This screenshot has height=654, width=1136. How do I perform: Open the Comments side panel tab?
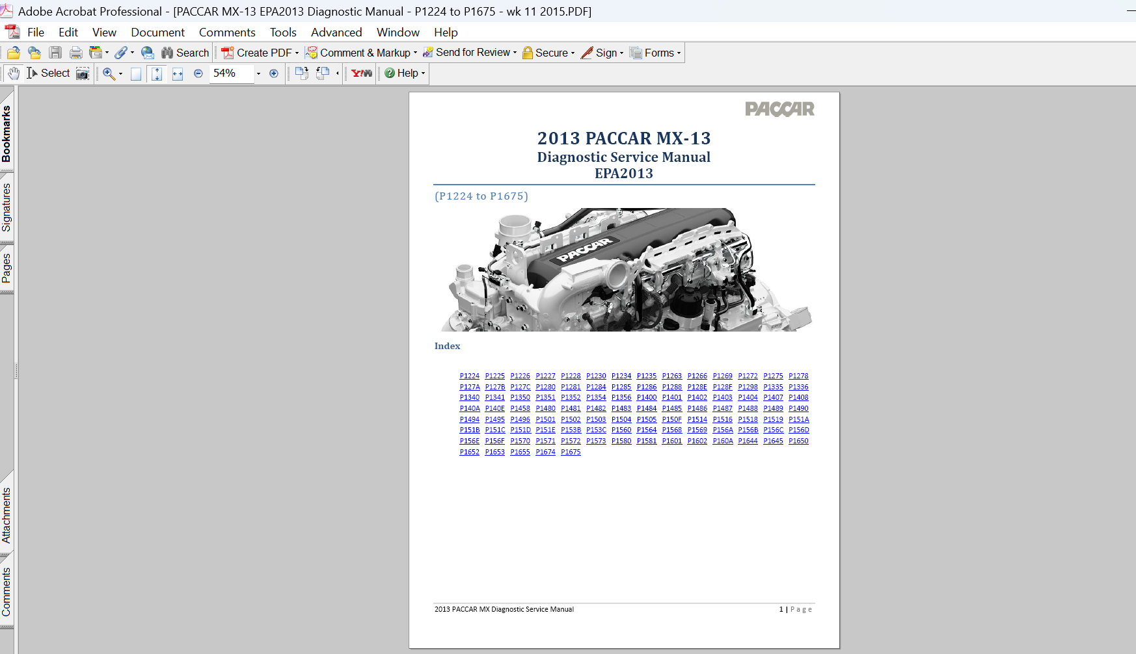tap(7, 592)
